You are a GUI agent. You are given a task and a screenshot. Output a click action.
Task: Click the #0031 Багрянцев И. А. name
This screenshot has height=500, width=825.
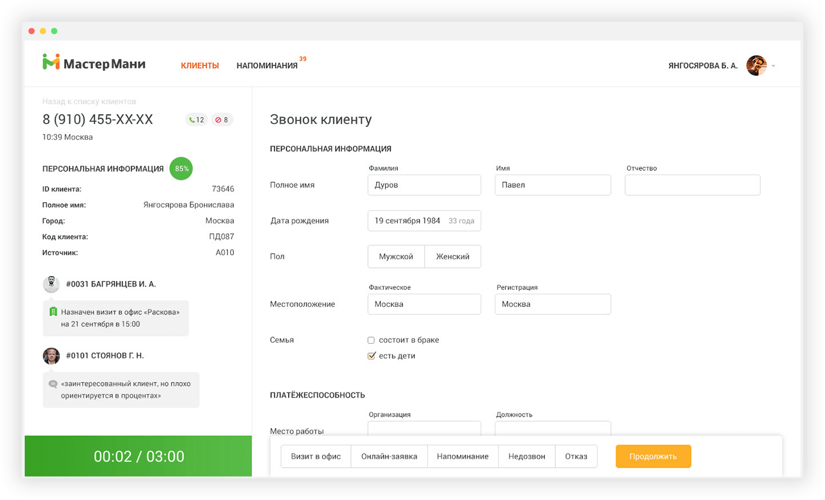click(x=111, y=284)
